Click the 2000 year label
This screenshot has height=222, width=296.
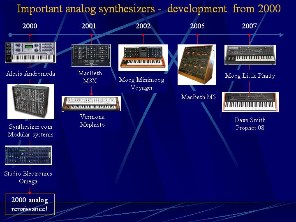[x=30, y=26]
